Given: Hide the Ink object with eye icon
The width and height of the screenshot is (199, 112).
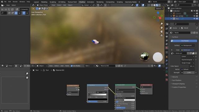Looking at the screenshot, I should coord(194,16).
